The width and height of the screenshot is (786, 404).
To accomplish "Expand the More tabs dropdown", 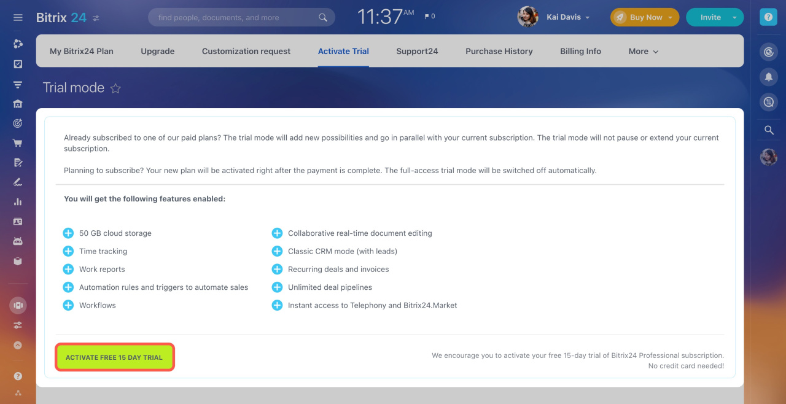I will pos(644,51).
